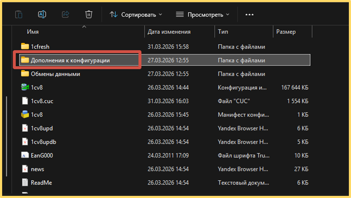Viewport: 351px width, 198px height.
Task: Select the 1cv8updb file icon
Action: click(25, 142)
